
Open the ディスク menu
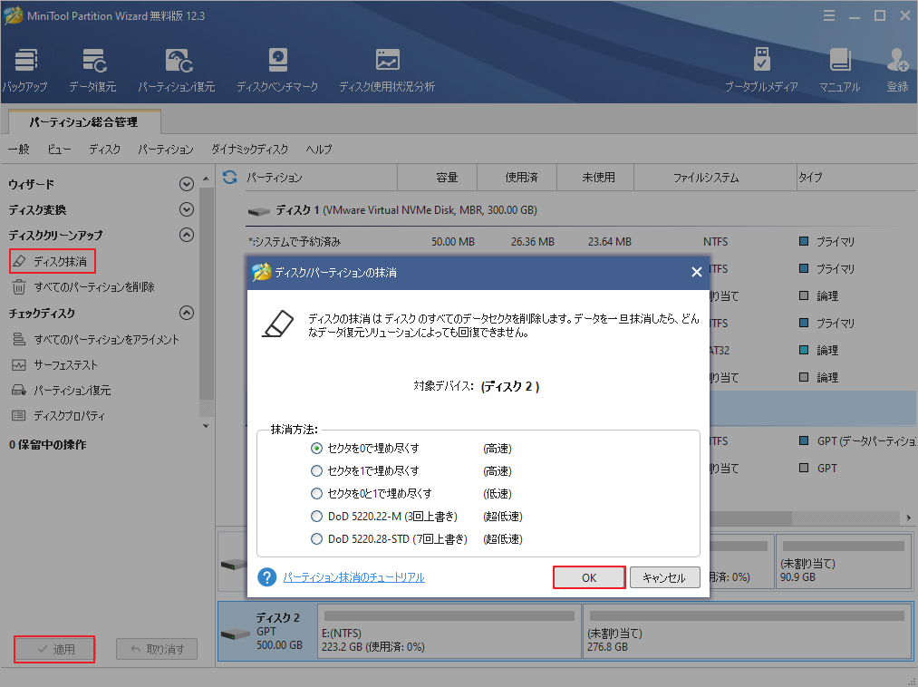(105, 150)
